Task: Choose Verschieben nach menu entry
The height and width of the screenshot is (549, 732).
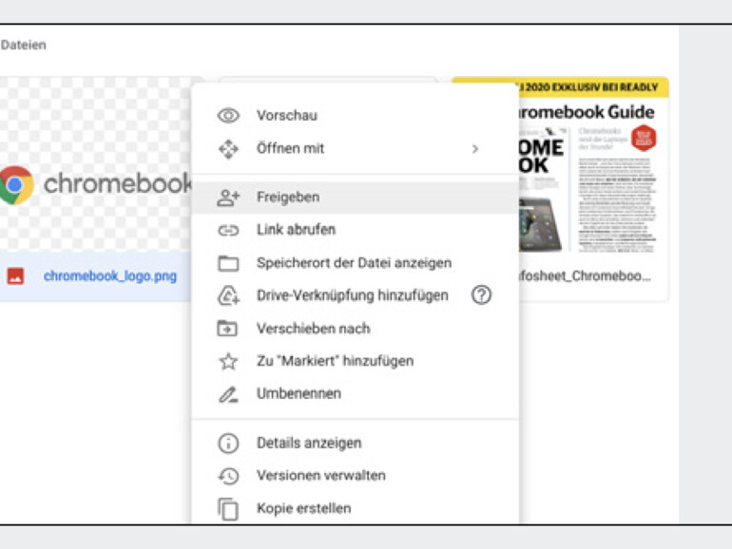Action: click(356, 329)
